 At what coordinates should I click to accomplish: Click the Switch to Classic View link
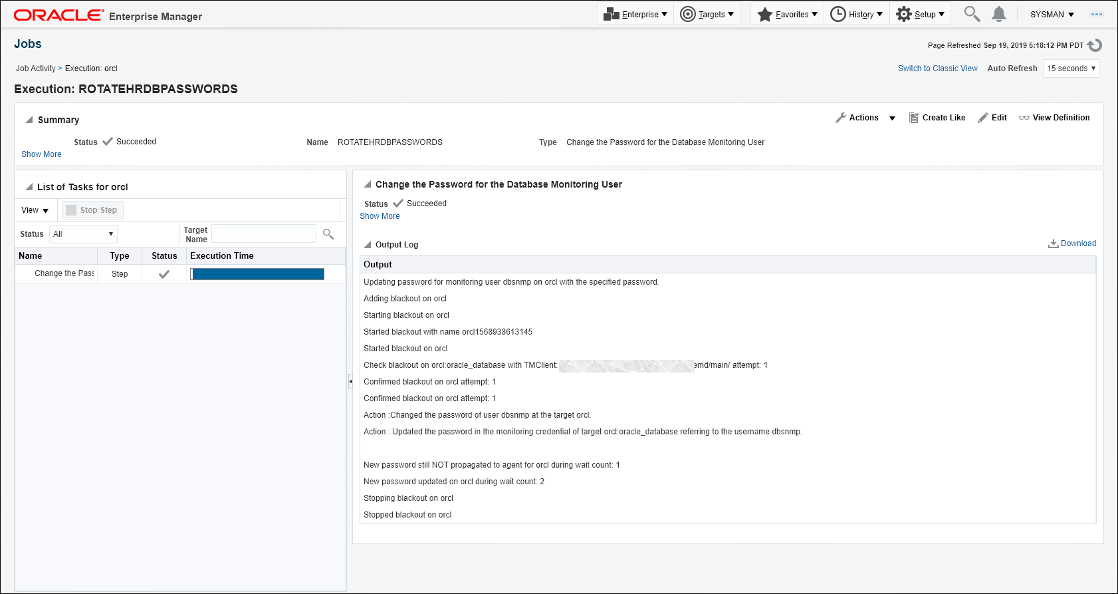click(x=937, y=69)
